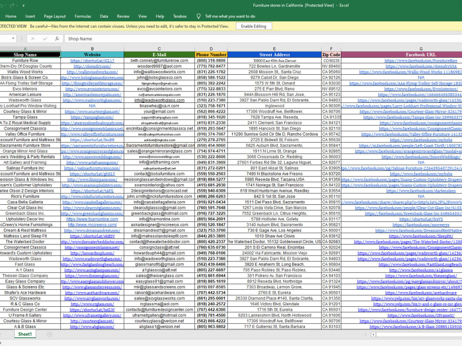Click the Phone Number header cell
Image resolution: width=462 pixels, height=346 pixels.
(x=211, y=54)
